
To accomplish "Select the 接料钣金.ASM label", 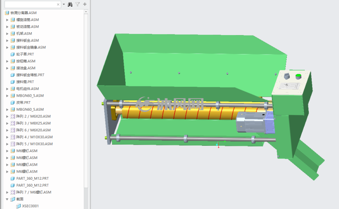I will click(27, 40).
